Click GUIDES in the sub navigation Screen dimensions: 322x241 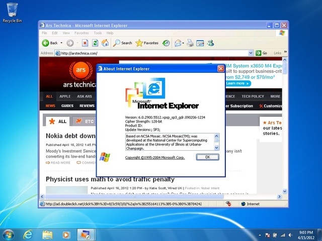67,106
